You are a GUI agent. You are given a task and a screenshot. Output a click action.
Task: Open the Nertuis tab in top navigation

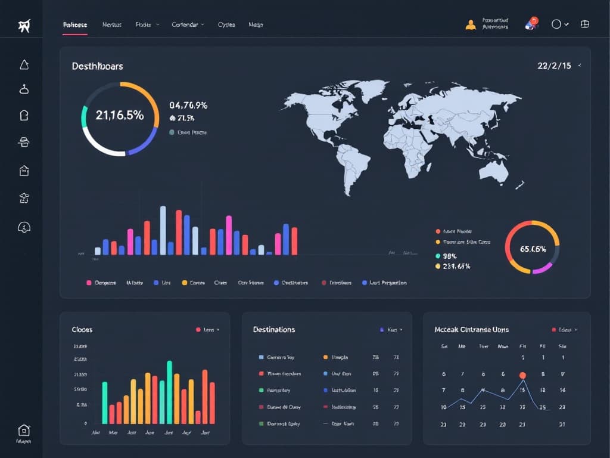point(112,24)
